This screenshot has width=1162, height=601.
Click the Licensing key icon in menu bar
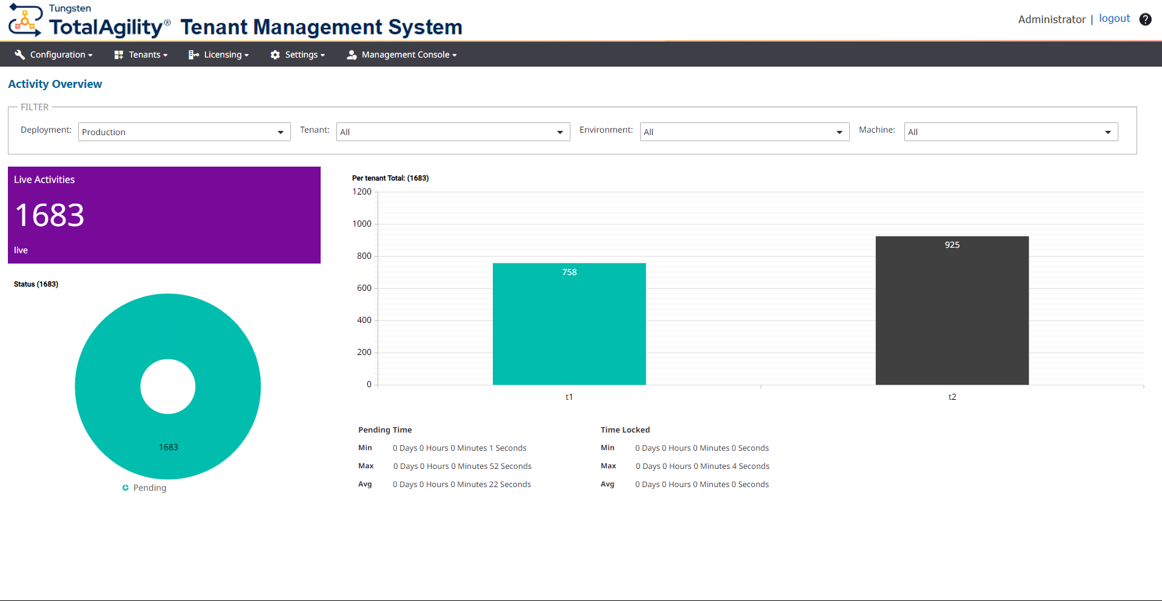point(194,55)
